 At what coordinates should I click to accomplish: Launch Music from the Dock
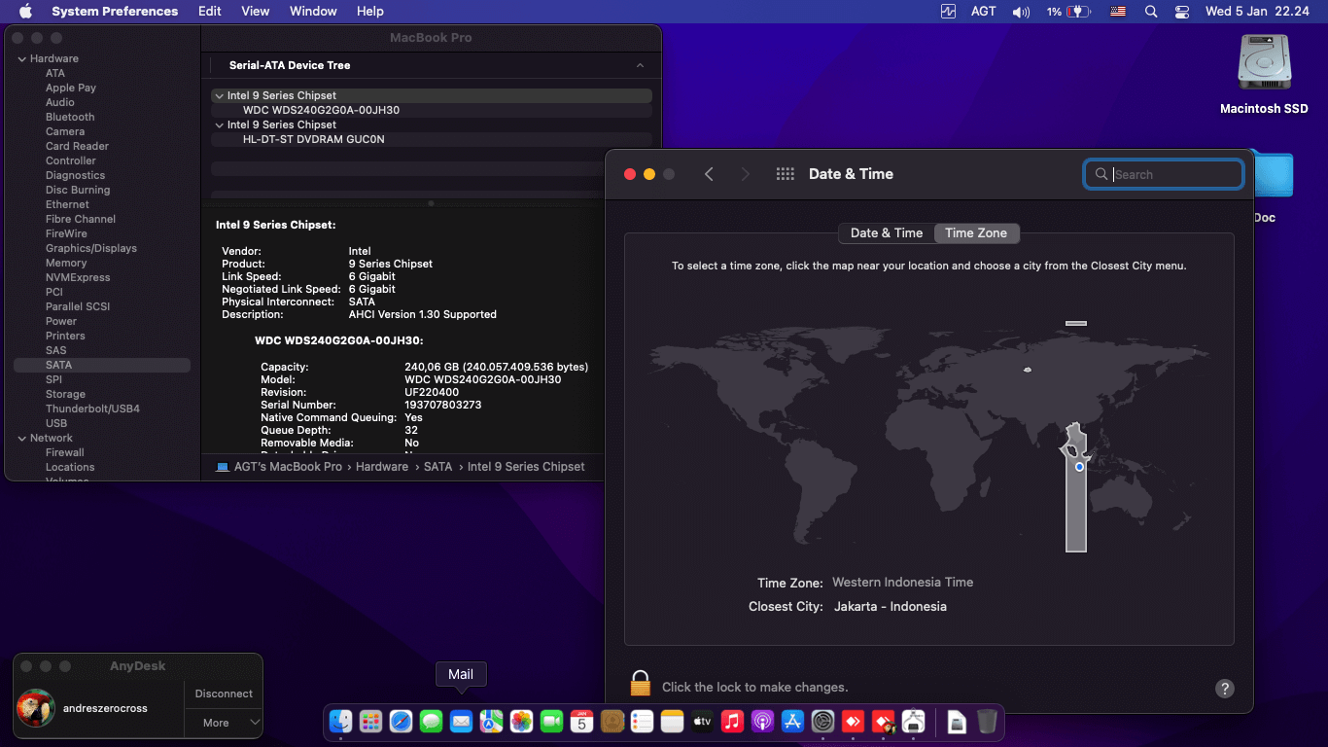tap(732, 721)
